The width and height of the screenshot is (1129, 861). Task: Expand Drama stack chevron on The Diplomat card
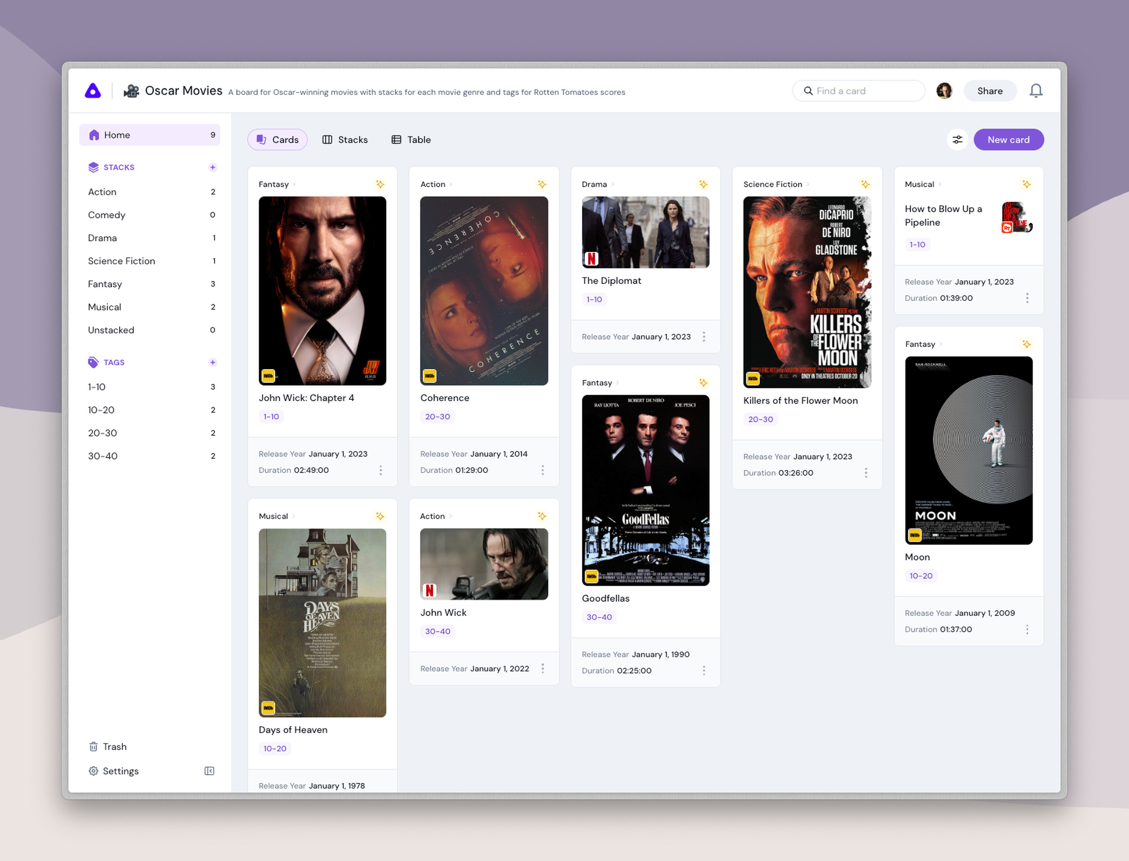pyautogui.click(x=612, y=184)
